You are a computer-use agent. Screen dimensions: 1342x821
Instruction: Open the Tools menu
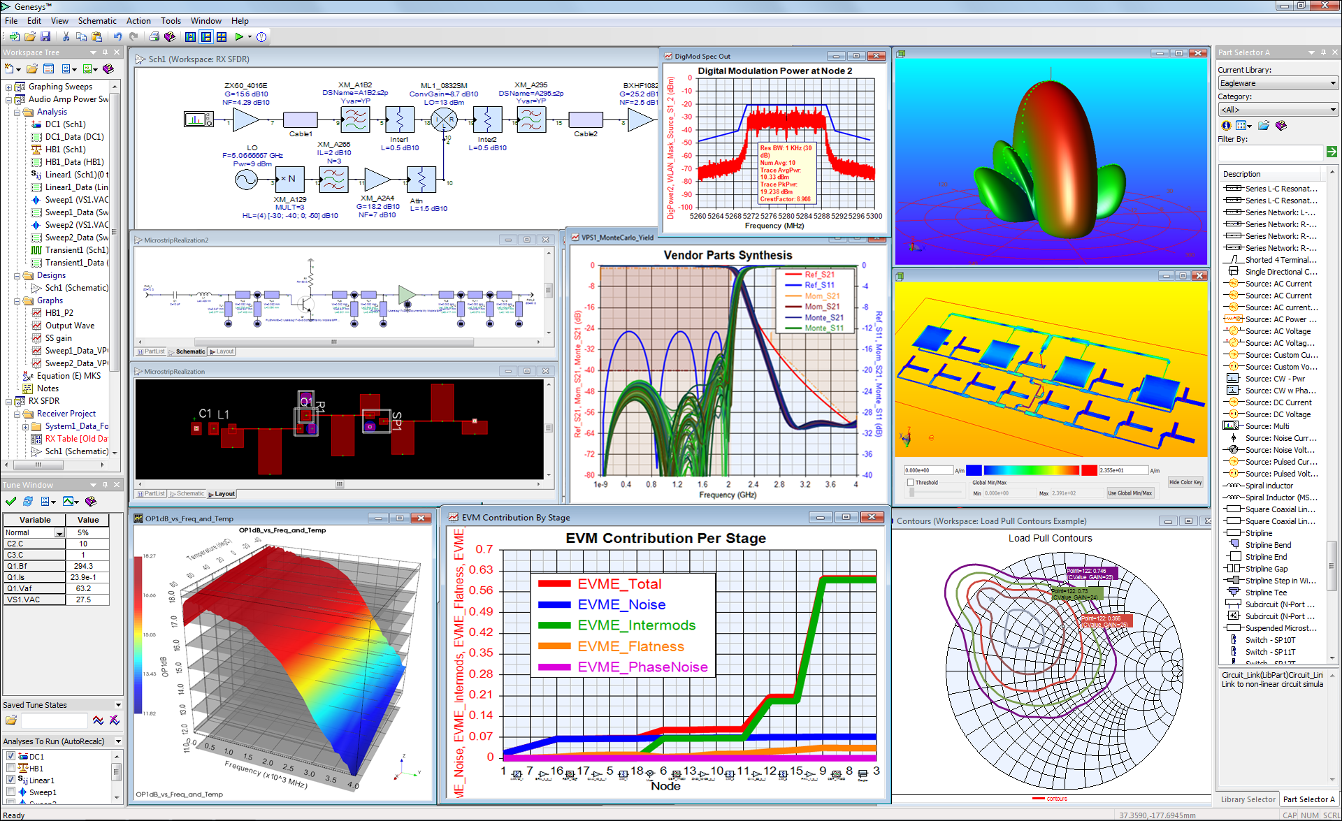pos(171,20)
